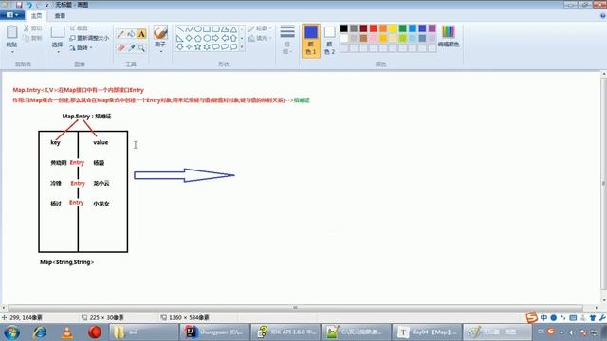Click the Resize button

(x=89, y=38)
